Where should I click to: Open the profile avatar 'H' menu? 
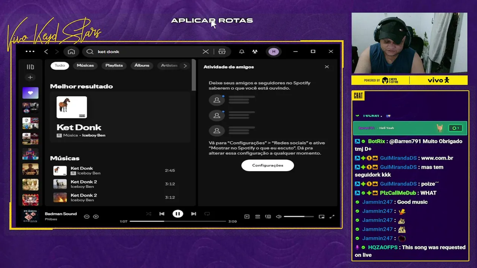(x=274, y=52)
